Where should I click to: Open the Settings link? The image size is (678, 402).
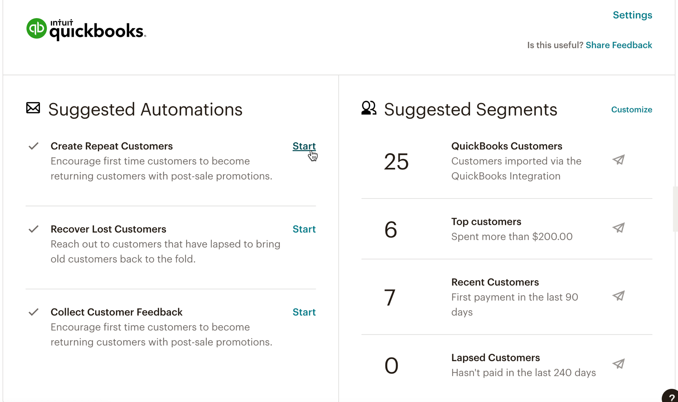pyautogui.click(x=632, y=15)
